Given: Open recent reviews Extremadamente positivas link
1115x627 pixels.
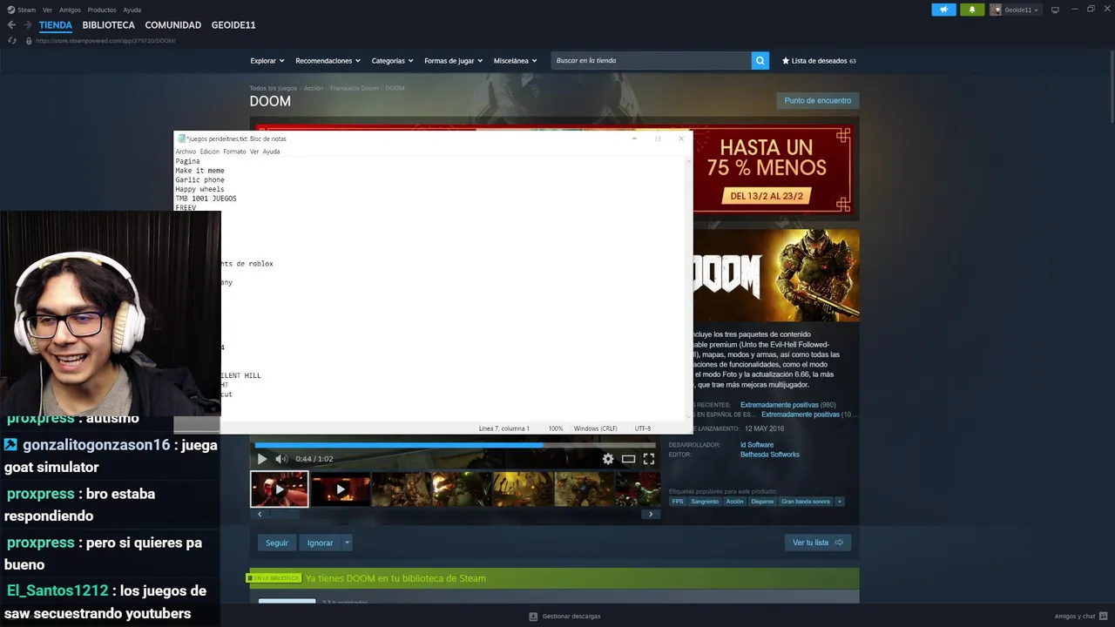Looking at the screenshot, I should point(779,405).
